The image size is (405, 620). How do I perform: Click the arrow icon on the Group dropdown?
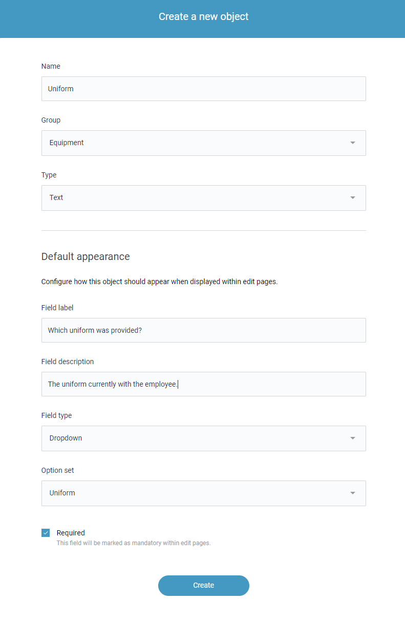[x=353, y=143]
